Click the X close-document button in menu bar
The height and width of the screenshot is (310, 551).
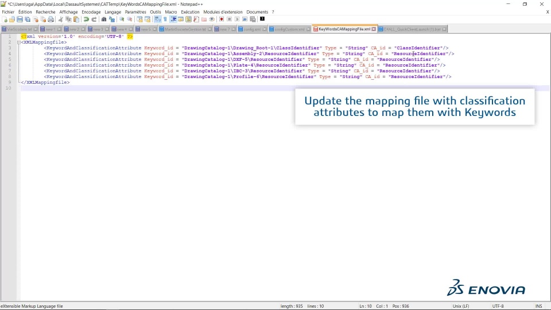click(548, 12)
